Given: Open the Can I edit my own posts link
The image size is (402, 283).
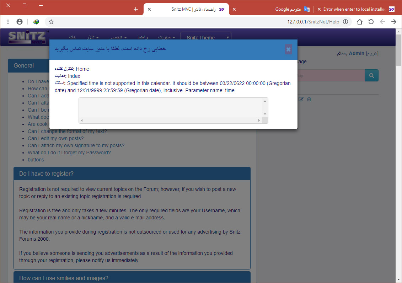Looking at the screenshot, I should coord(55,138).
